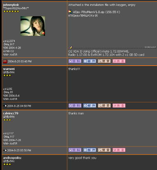Viewport: 157px width, 170px height.
Task: Click the post icon beside 2004-8-25 04:58 PM
Action: tap(5, 106)
